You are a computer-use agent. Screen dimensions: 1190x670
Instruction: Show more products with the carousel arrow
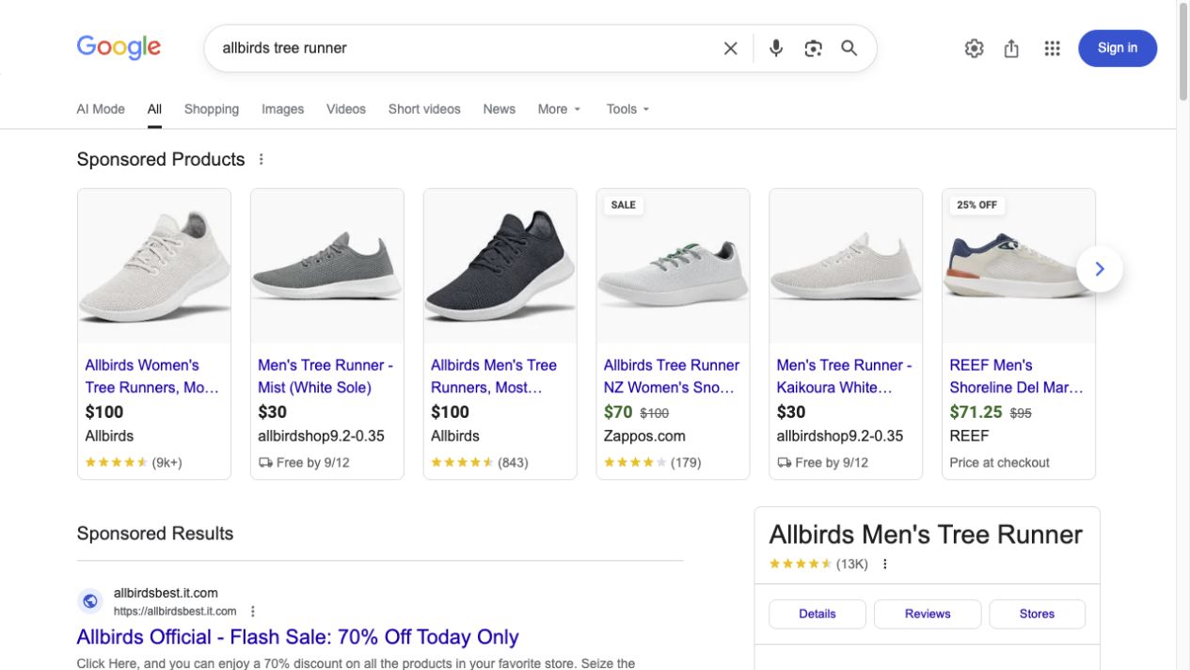1099,269
